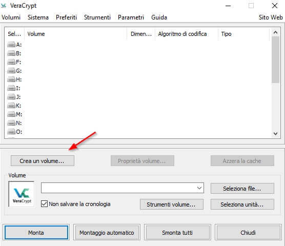Click the drive icon for K:
285x246 pixels.
tap(11, 106)
